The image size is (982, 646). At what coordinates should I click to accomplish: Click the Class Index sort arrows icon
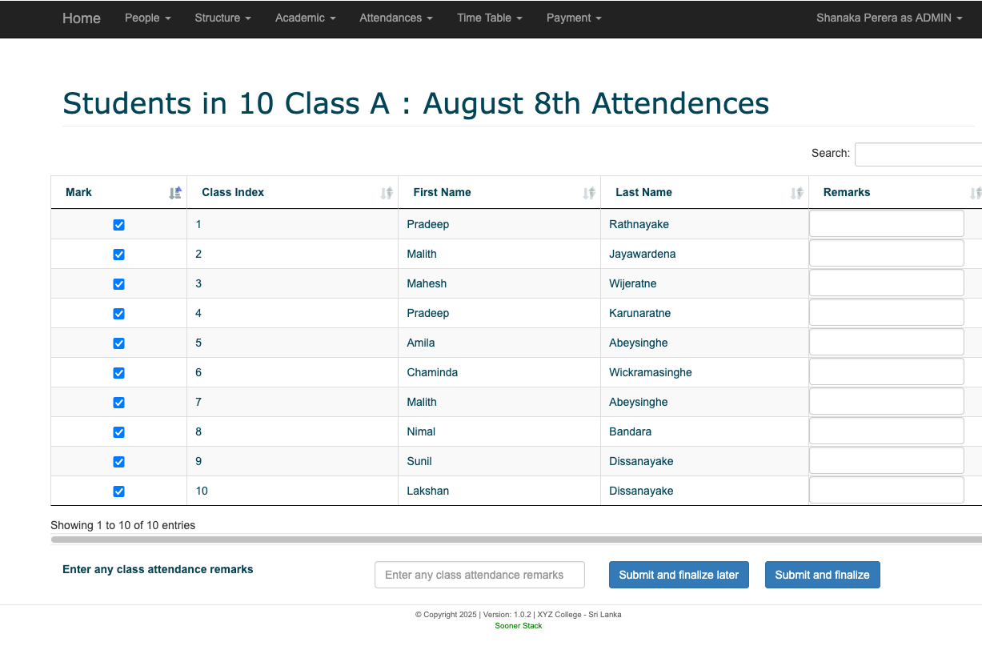coord(387,193)
